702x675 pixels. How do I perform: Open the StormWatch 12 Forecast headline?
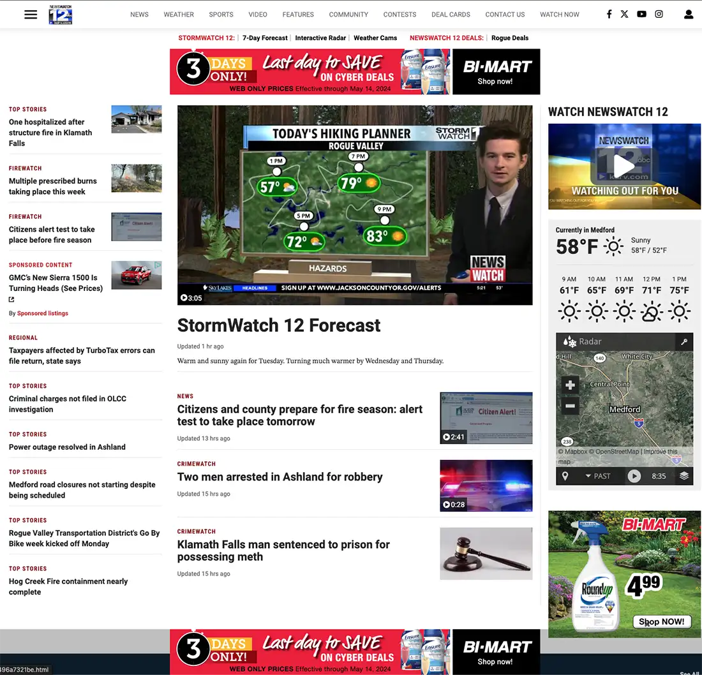[279, 325]
